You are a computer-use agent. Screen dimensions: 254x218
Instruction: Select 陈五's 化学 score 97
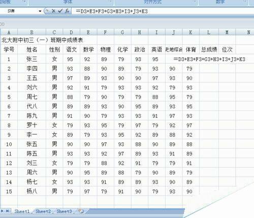click(122, 153)
